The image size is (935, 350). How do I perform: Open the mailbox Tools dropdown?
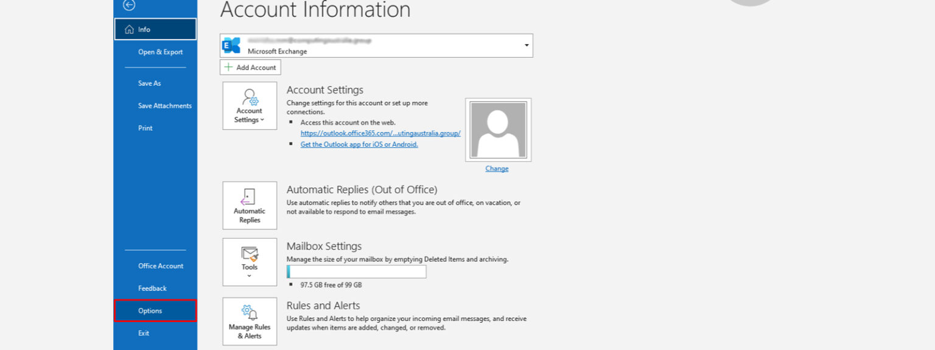pyautogui.click(x=250, y=262)
